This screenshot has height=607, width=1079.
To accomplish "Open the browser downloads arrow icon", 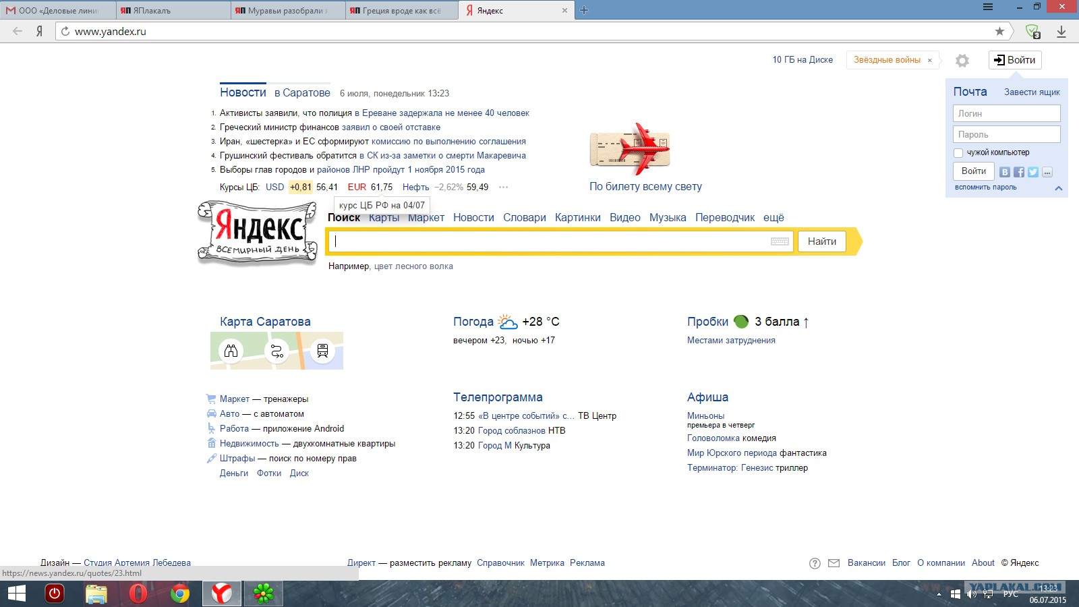I will pyautogui.click(x=1061, y=31).
